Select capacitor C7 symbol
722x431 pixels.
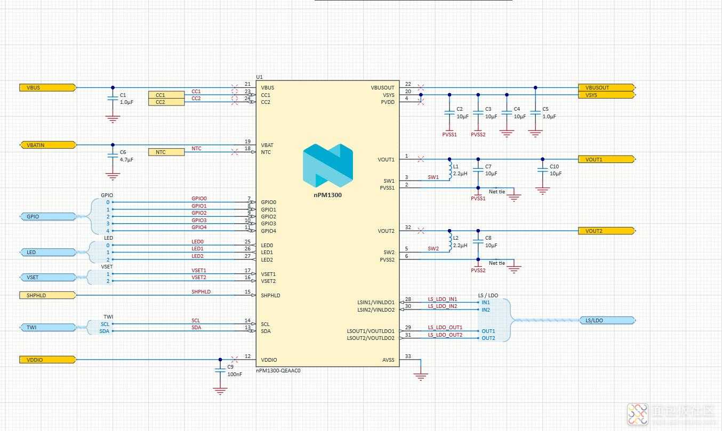point(478,170)
